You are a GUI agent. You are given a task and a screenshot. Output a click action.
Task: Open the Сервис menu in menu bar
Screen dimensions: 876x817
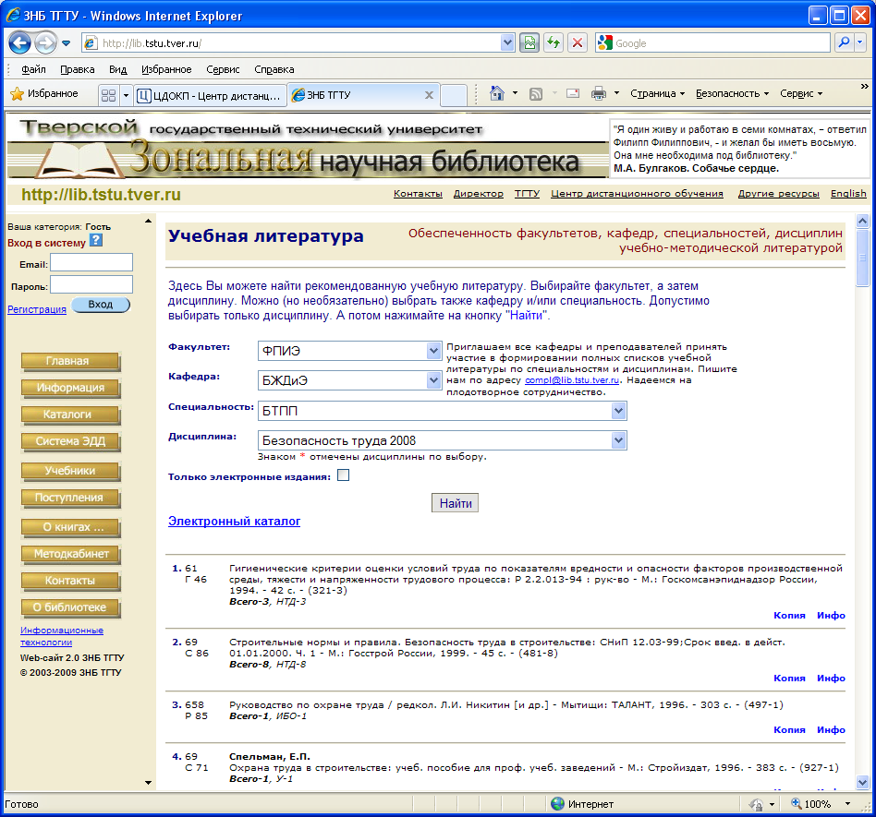[x=223, y=69]
